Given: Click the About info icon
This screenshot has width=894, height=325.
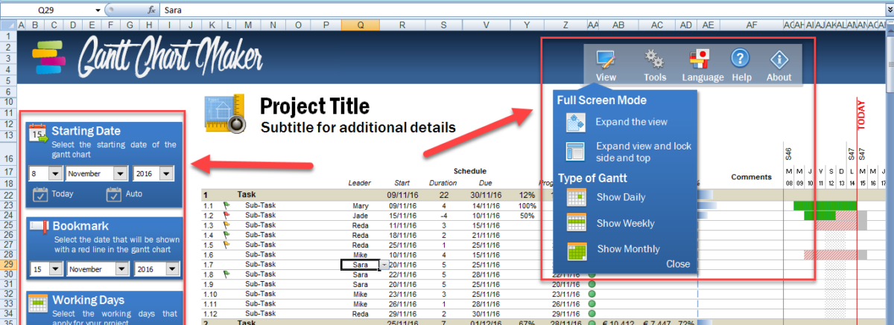Looking at the screenshot, I should coord(779,59).
